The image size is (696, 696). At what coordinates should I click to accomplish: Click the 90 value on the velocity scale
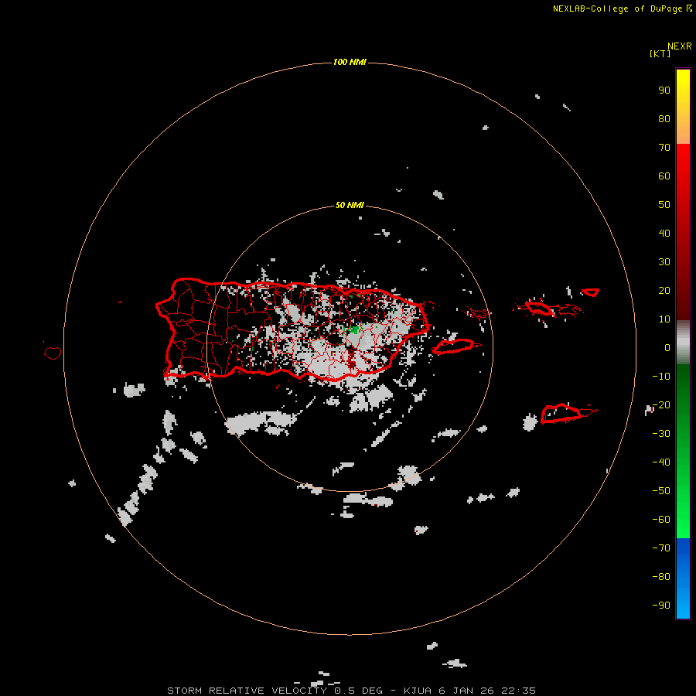click(x=664, y=90)
